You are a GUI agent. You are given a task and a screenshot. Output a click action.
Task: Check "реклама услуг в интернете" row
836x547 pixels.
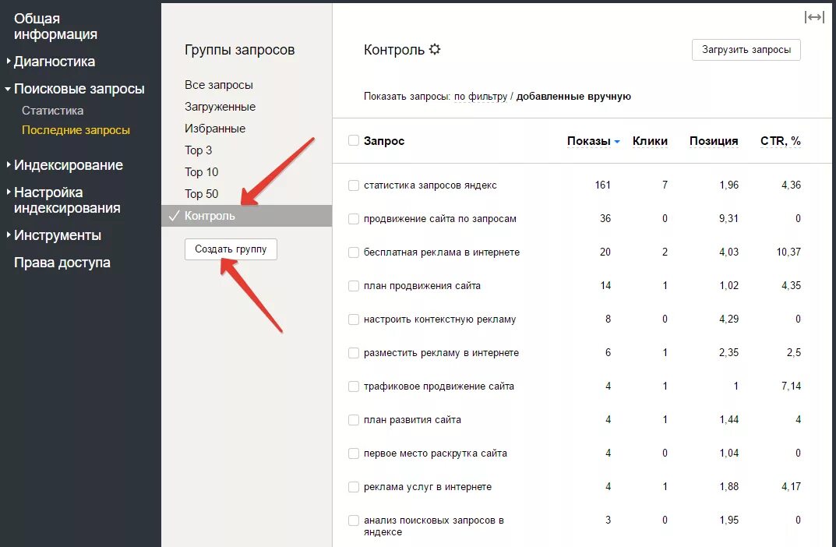click(354, 487)
